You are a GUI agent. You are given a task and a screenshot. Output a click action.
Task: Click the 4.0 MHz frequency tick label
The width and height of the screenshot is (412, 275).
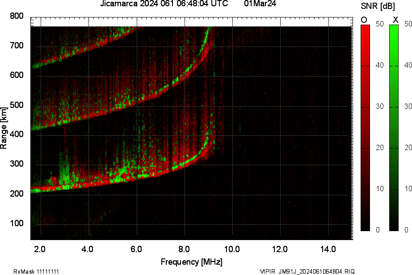[x=88, y=249]
